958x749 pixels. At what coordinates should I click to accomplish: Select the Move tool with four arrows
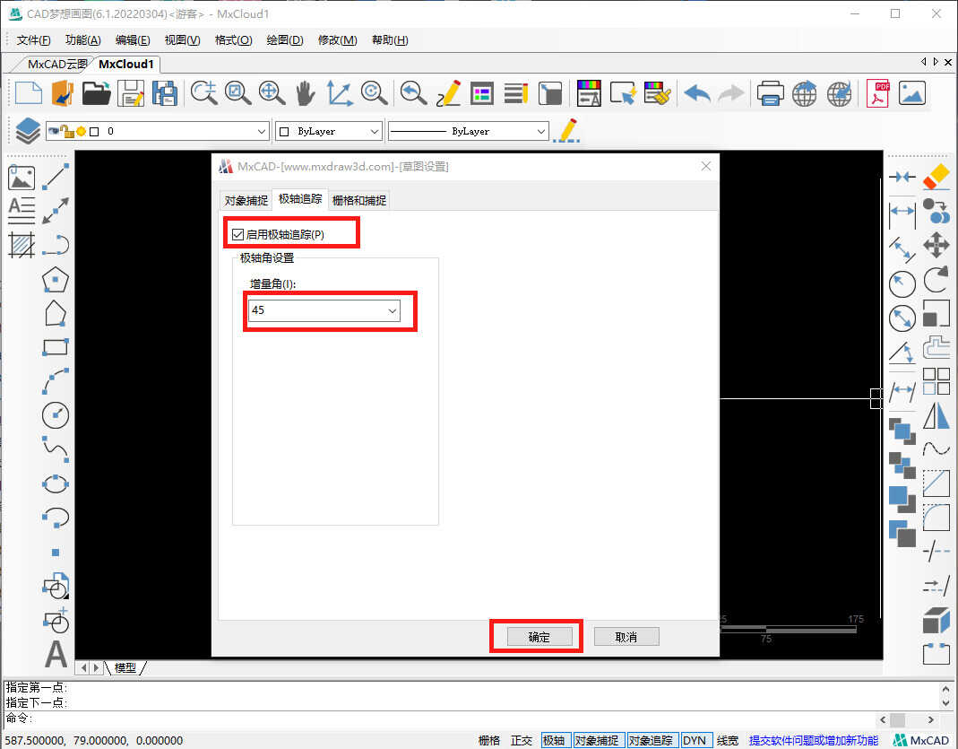click(x=936, y=245)
